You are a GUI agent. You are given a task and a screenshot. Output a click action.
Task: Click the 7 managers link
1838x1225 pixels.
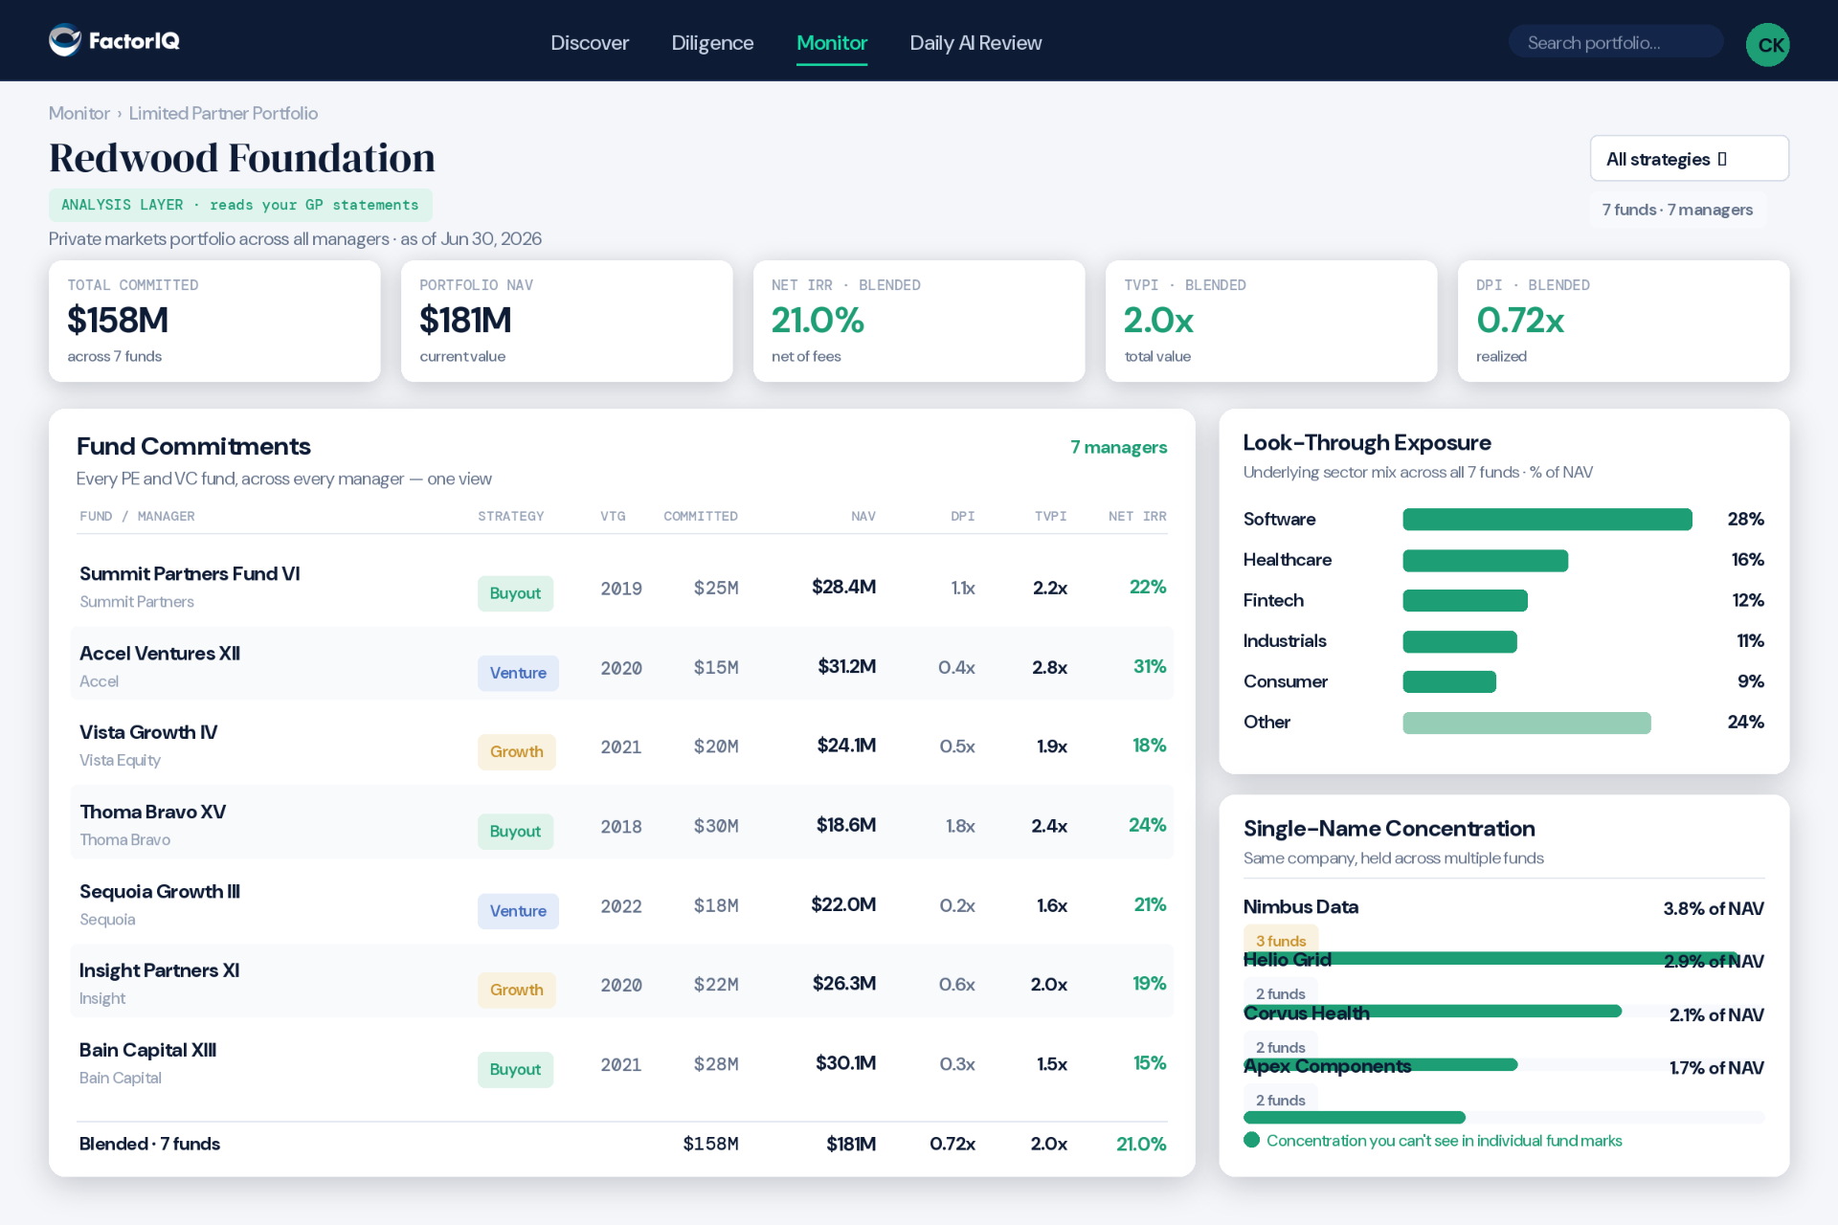[1118, 447]
